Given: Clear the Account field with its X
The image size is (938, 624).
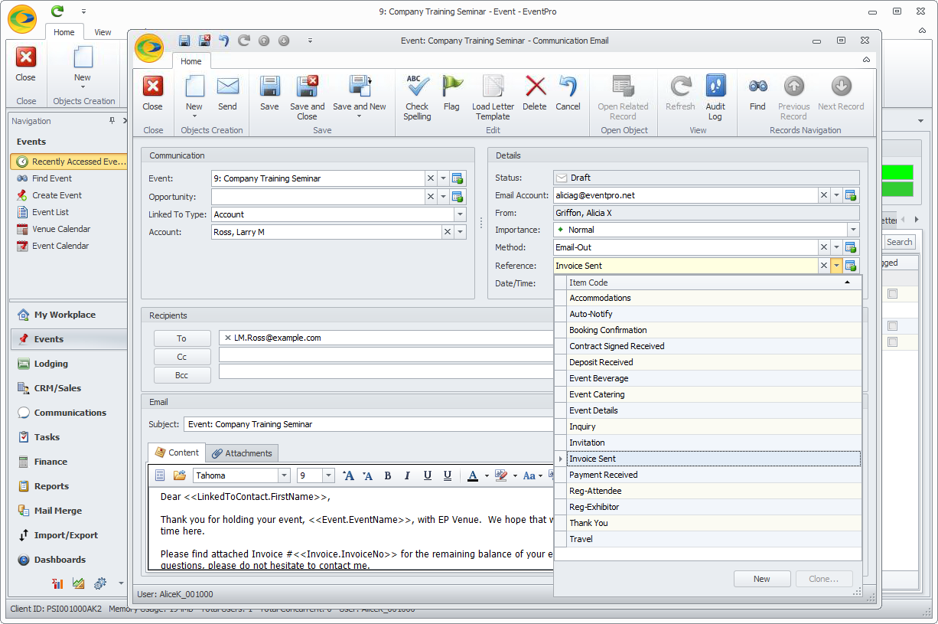Looking at the screenshot, I should (447, 232).
